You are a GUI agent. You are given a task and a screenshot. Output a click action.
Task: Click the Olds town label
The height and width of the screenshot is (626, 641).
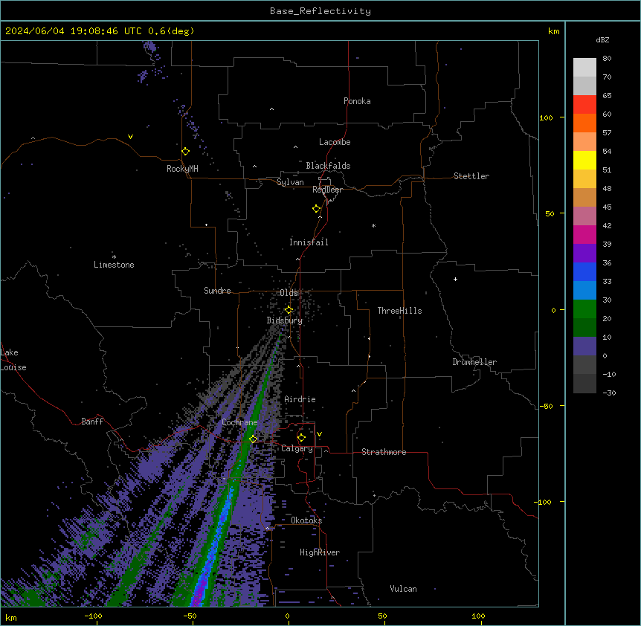[289, 293]
